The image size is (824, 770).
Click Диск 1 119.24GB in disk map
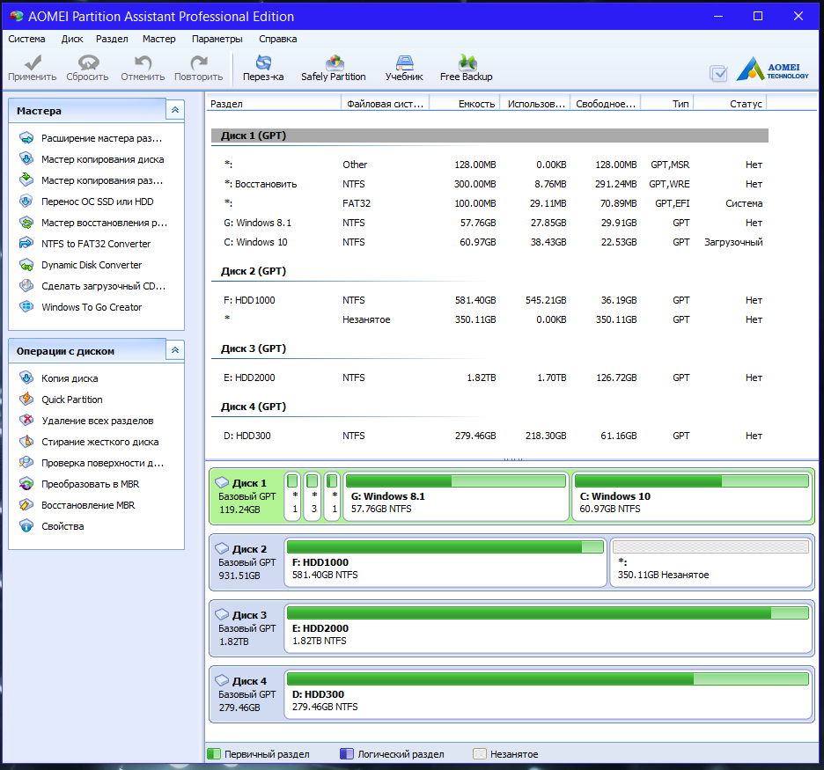(246, 496)
